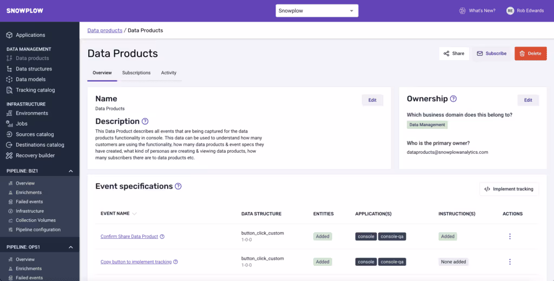The width and height of the screenshot is (554, 281).
Task: Open actions menu for Copy button to implement tracking row
Action: [510, 262]
